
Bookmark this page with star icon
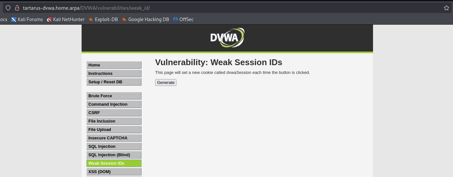447,8
